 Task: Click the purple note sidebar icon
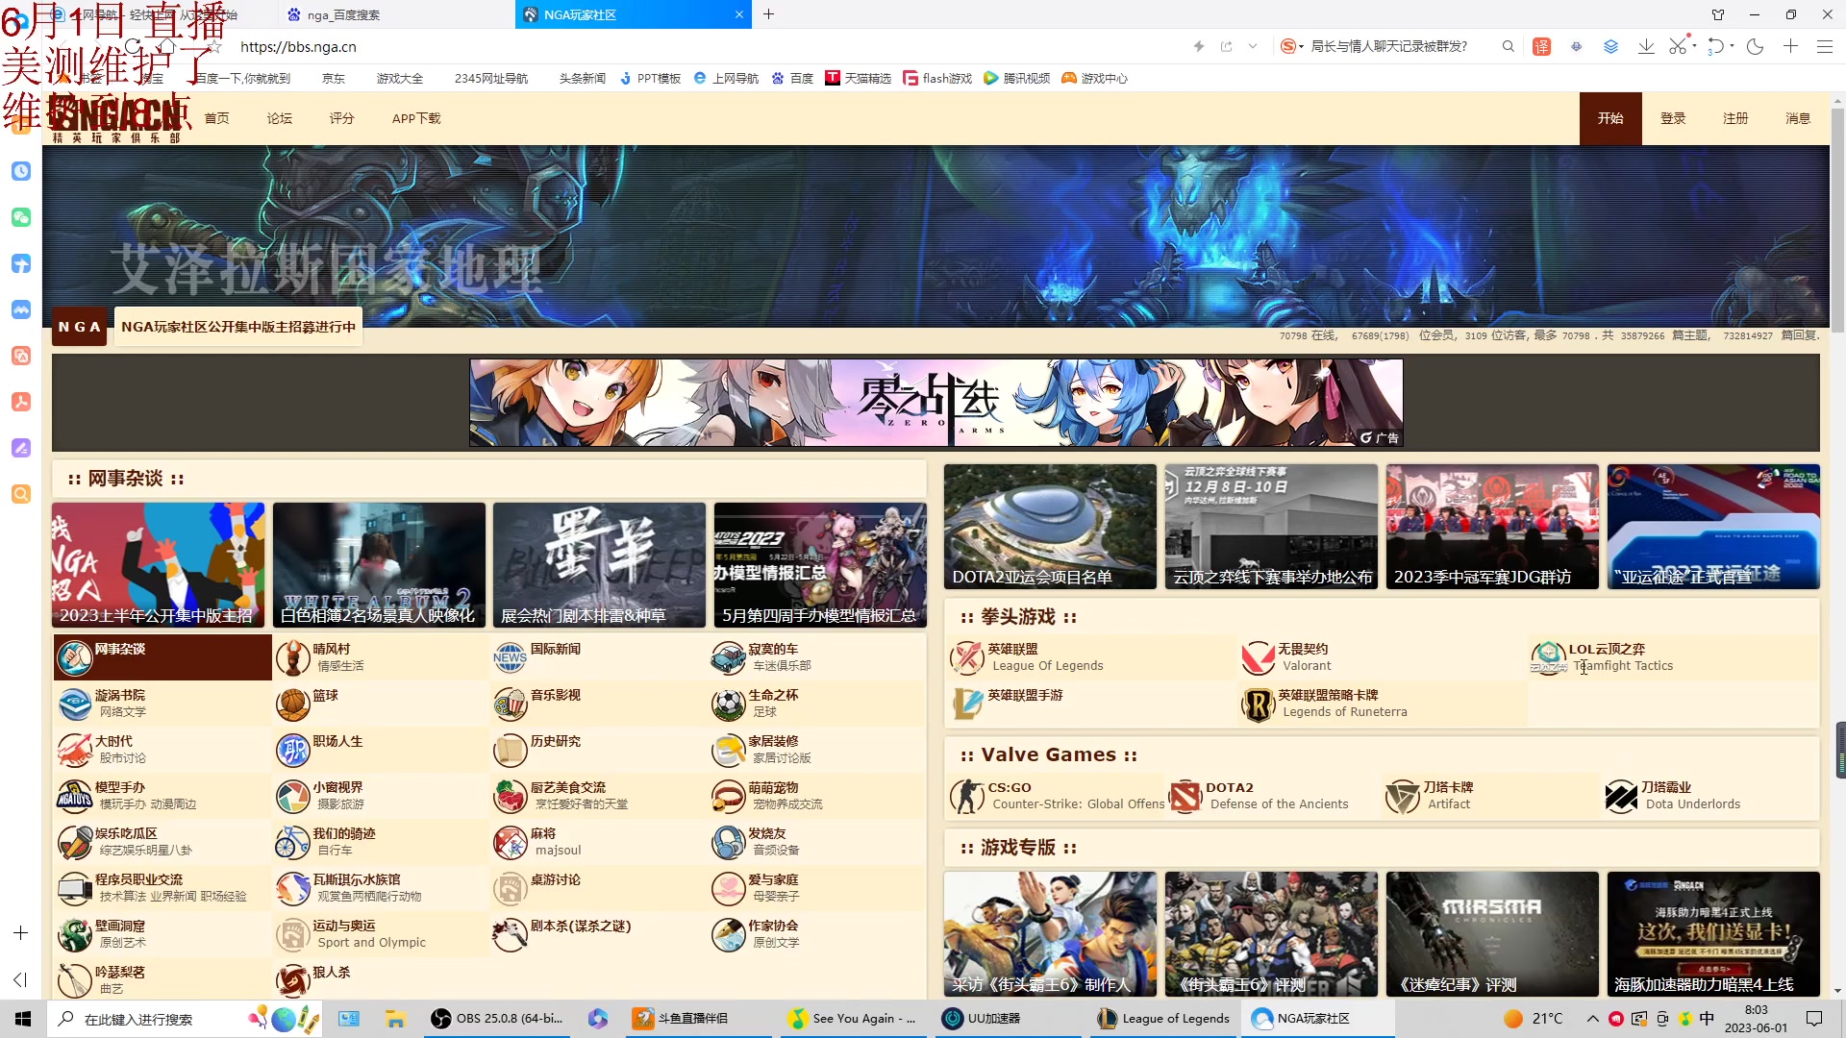[x=21, y=448]
